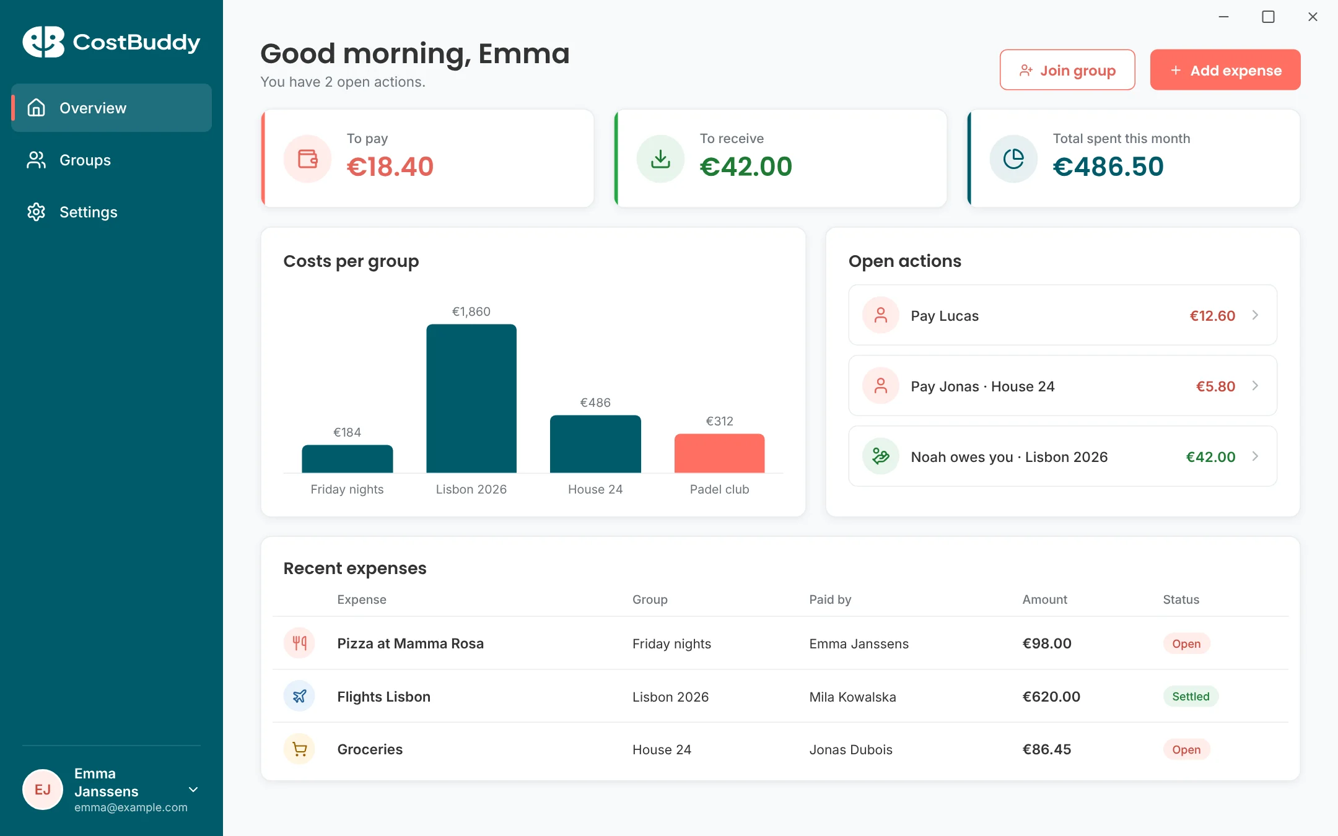Click the Padel club axis label

(719, 489)
